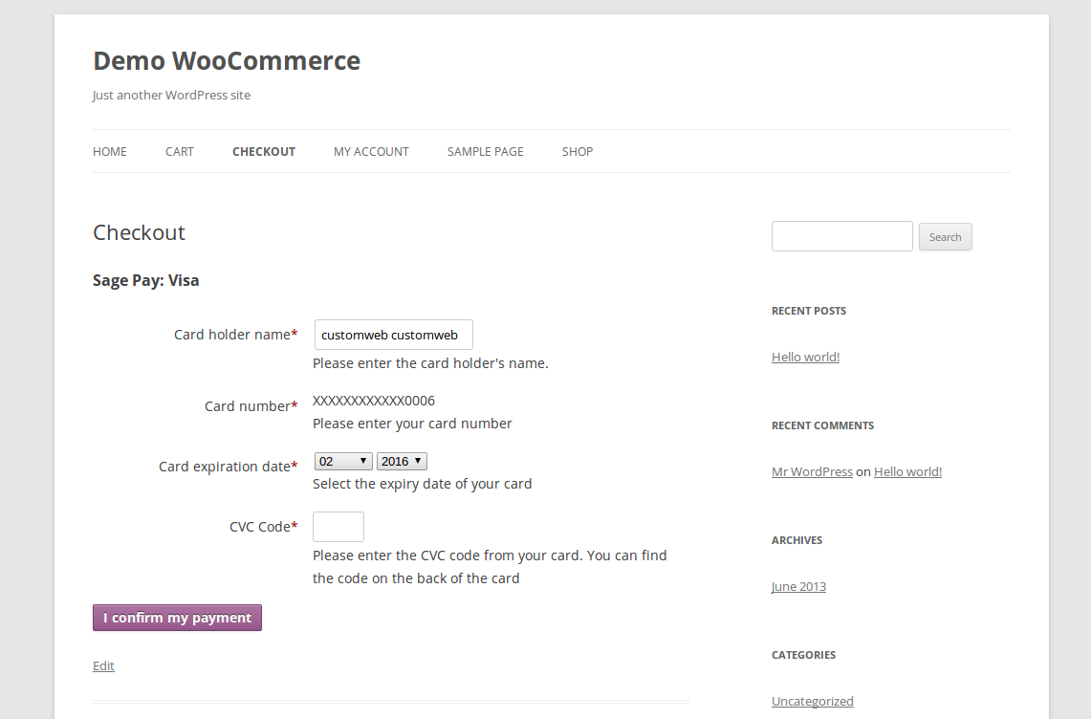
Task: Click the Demo WooCommerce site title
Action: [227, 61]
